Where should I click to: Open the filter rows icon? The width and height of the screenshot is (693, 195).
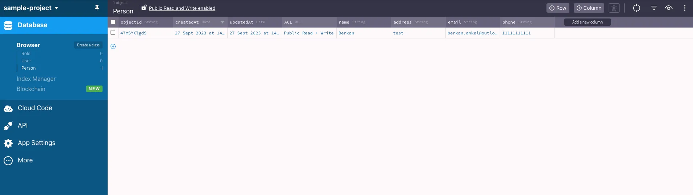tap(654, 8)
